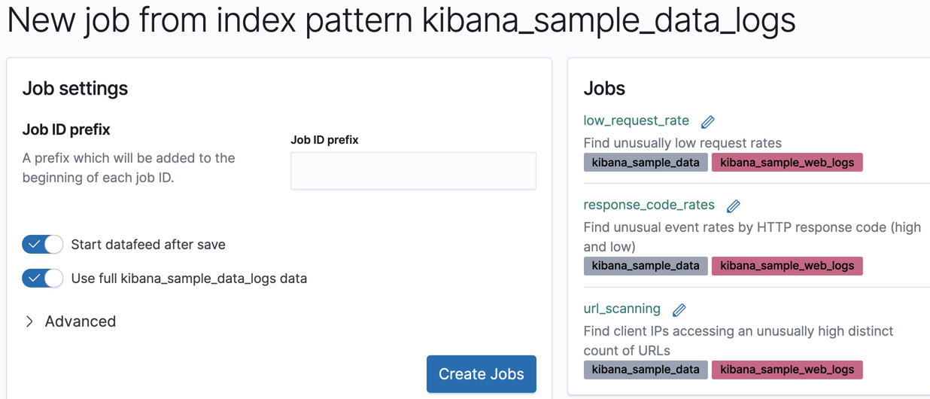The image size is (930, 399).
Task: Click the url_scanning job name
Action: click(x=622, y=309)
